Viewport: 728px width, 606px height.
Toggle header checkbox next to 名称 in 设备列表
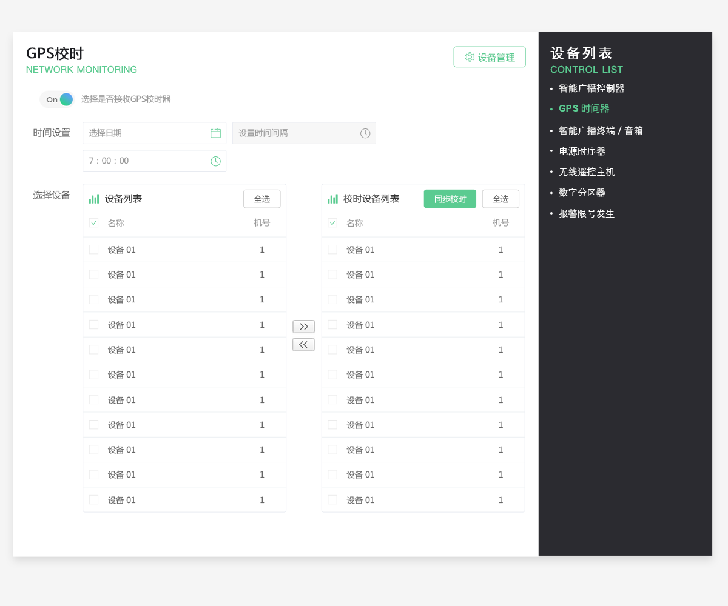tap(93, 223)
